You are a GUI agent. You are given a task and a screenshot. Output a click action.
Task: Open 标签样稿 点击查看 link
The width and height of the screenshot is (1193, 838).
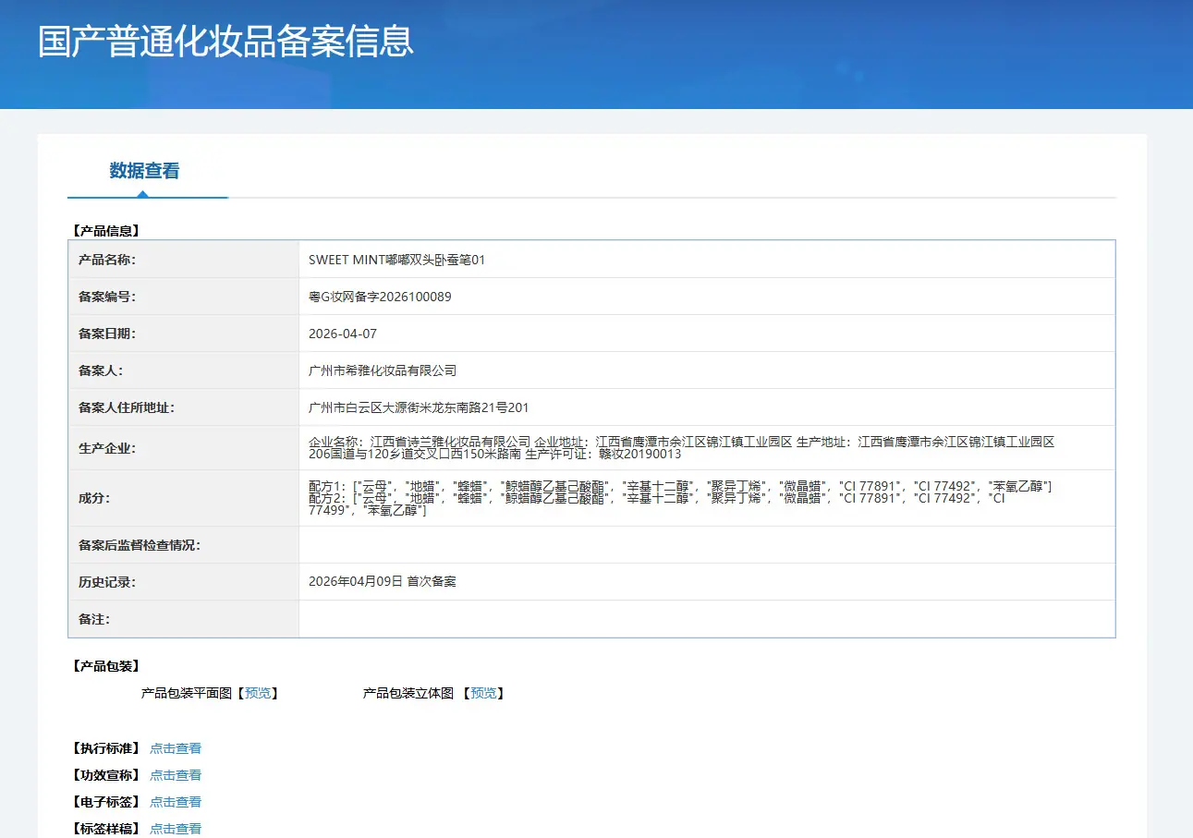tap(176, 829)
